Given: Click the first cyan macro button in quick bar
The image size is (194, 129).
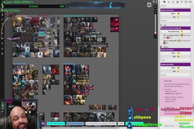Looking at the screenshot, I should click(x=56, y=124).
